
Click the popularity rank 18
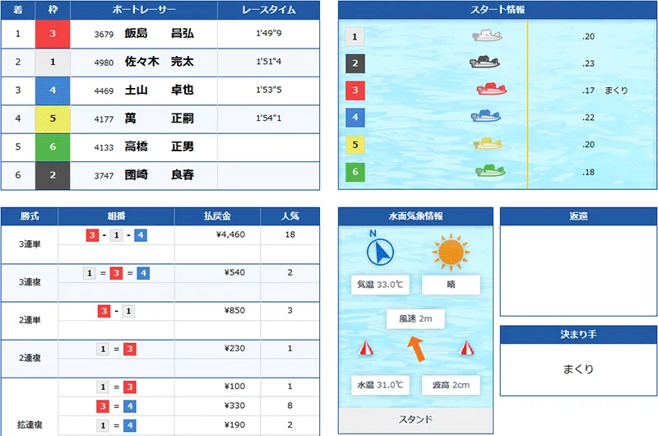click(x=290, y=234)
